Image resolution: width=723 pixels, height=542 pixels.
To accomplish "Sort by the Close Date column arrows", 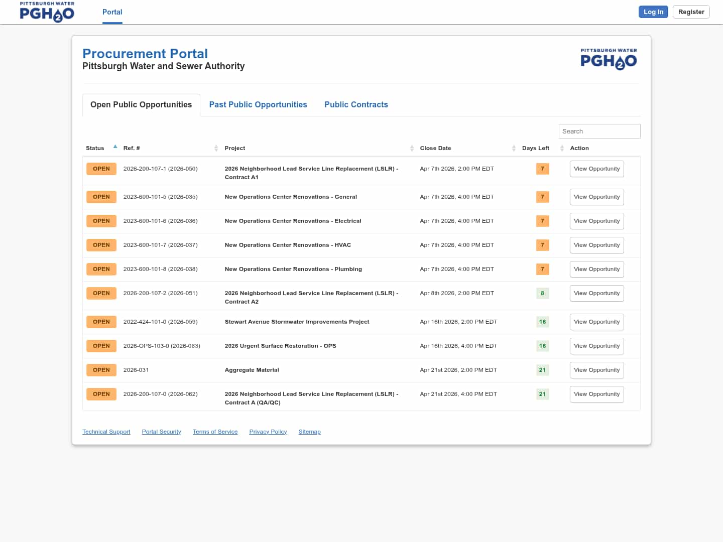I will point(514,148).
